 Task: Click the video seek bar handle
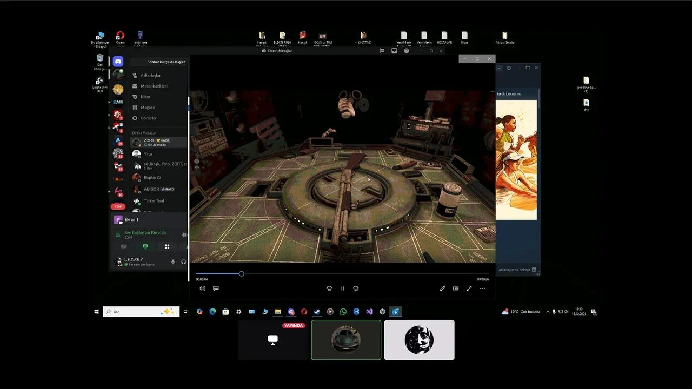241,274
